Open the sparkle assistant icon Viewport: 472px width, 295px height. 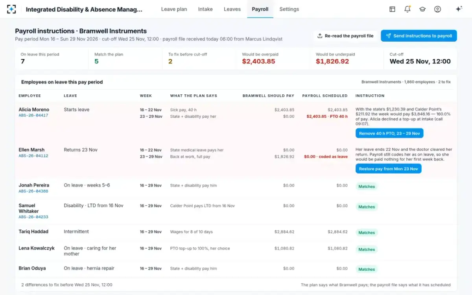tap(459, 9)
